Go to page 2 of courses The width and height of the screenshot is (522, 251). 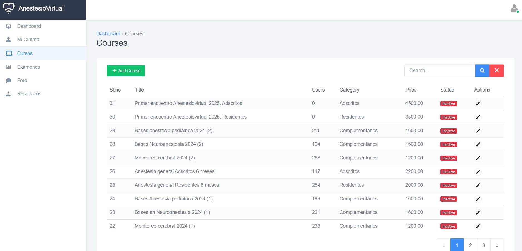(470, 245)
